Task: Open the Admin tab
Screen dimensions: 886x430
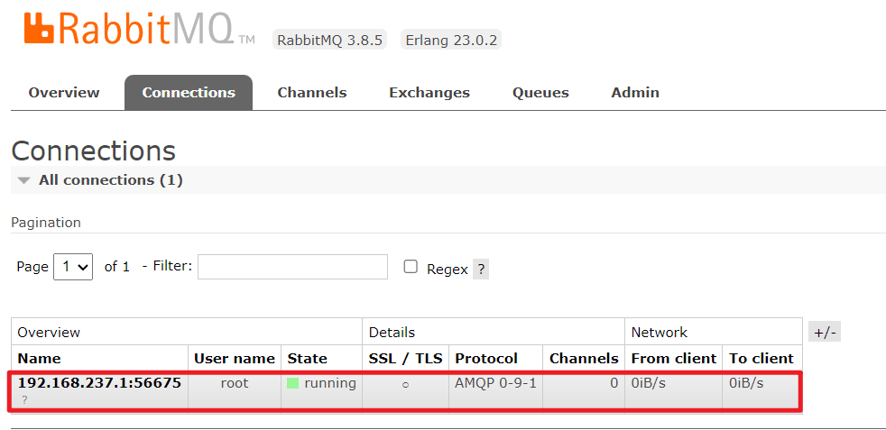Action: [x=635, y=93]
